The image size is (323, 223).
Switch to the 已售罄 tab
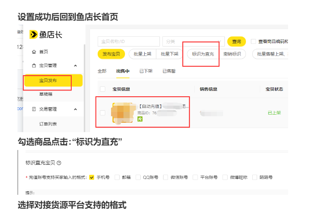(169, 71)
